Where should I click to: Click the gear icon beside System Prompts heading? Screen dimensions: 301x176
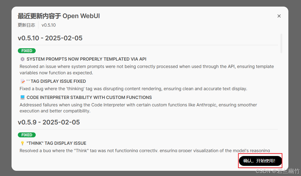(23, 59)
